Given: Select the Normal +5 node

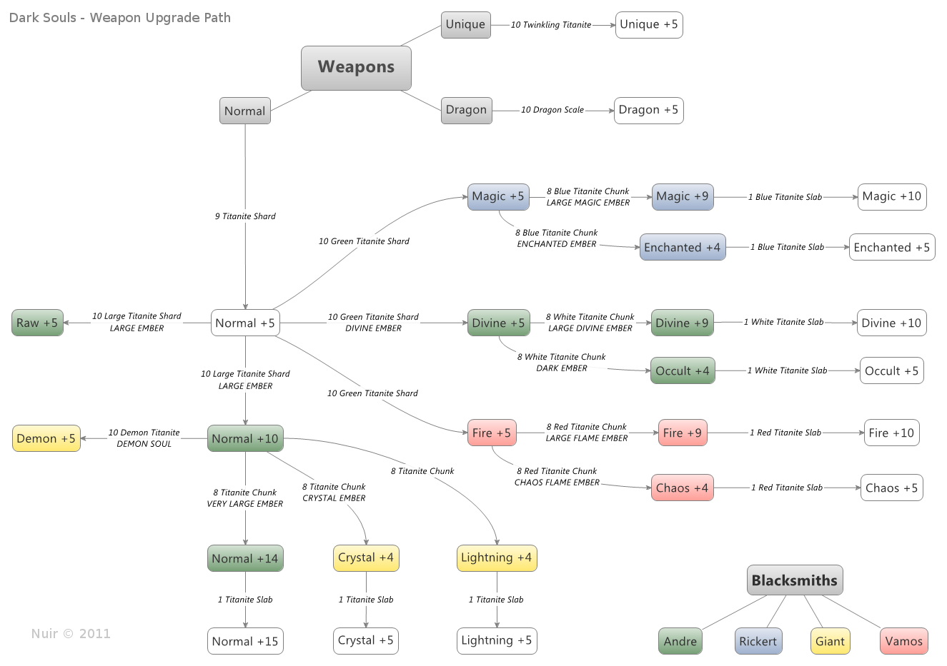Looking at the screenshot, I should [245, 323].
